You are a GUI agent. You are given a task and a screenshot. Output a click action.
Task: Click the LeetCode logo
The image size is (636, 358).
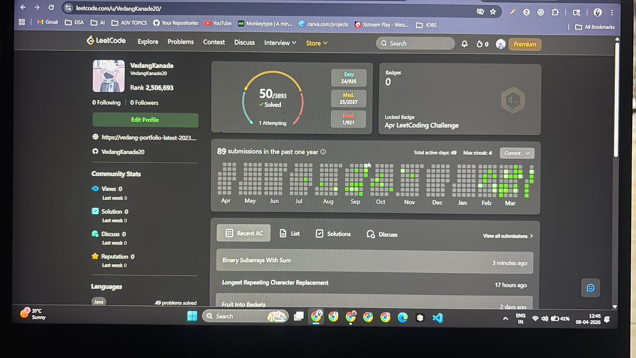click(x=107, y=40)
